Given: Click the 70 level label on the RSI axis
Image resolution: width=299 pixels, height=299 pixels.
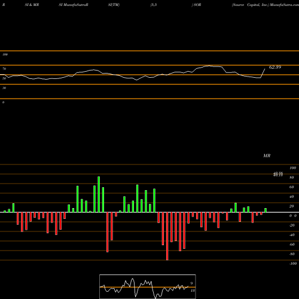Looking at the screenshot, I should pos(4,69).
